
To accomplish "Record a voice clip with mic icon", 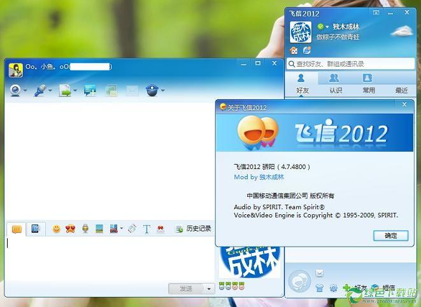I will pos(85,229).
